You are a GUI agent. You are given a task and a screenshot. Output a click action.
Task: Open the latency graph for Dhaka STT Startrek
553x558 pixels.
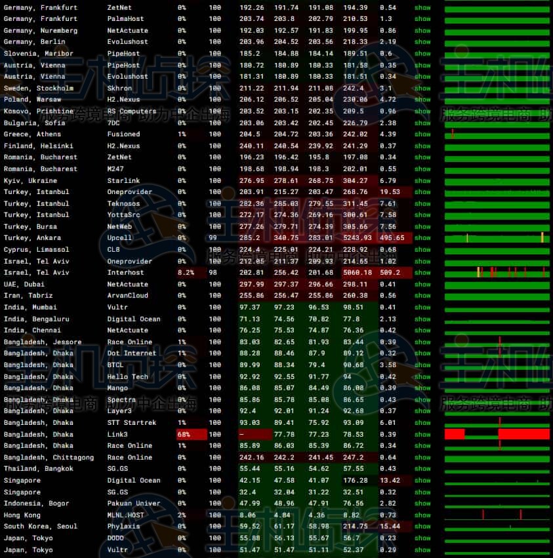pyautogui.click(x=497, y=423)
